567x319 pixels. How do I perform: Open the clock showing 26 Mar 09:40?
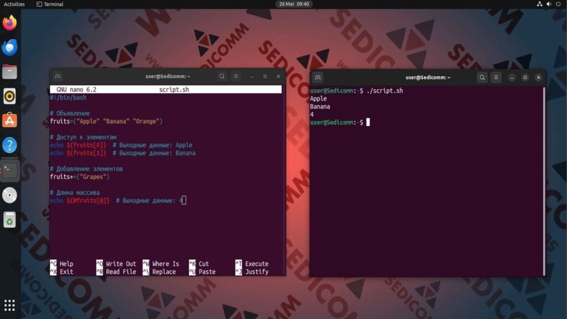tap(294, 4)
